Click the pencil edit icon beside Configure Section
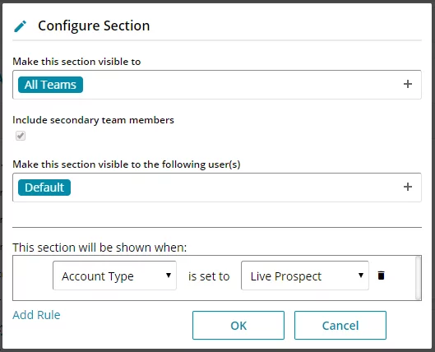The height and width of the screenshot is (352, 435). (x=21, y=26)
